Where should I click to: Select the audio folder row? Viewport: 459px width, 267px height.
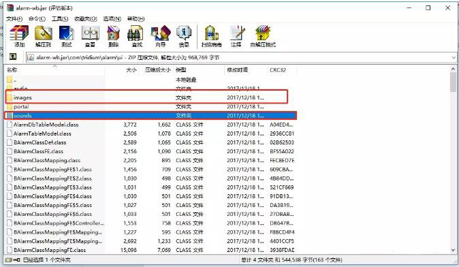(x=151, y=88)
